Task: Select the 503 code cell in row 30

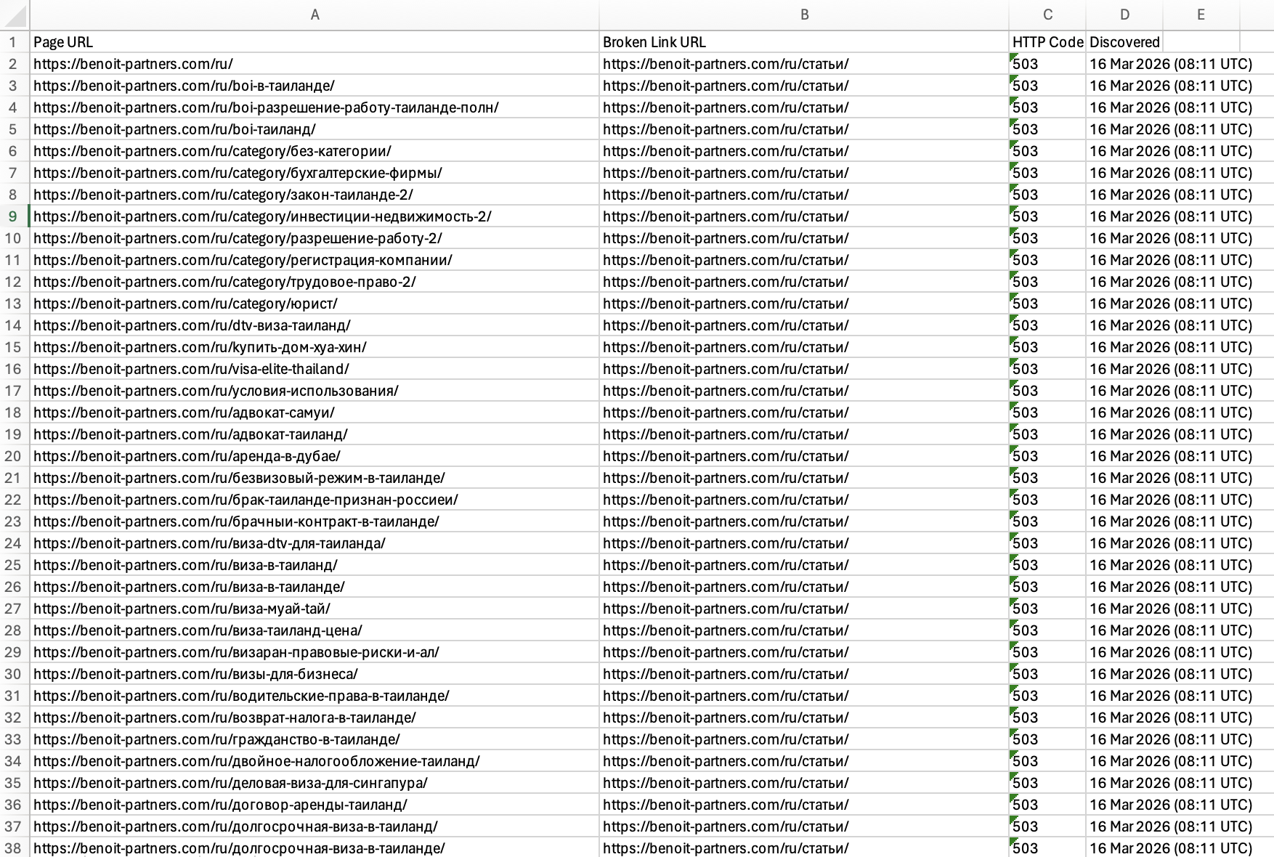Action: point(1047,674)
